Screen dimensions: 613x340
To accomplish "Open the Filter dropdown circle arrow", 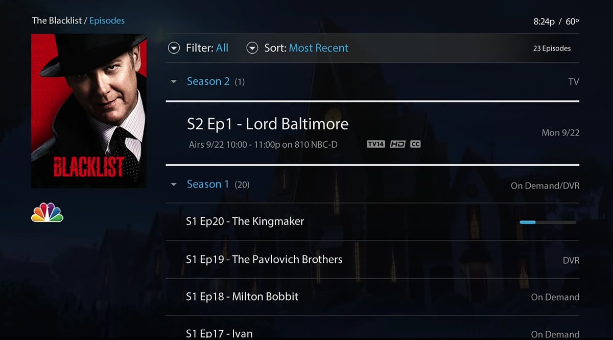I will [174, 48].
